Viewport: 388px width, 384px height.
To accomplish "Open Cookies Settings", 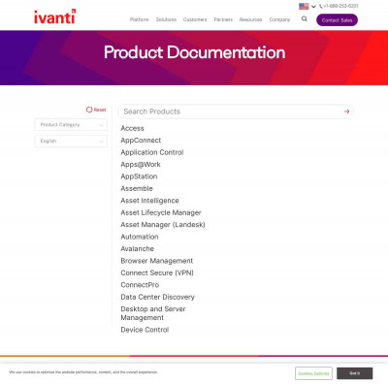I will (313, 373).
